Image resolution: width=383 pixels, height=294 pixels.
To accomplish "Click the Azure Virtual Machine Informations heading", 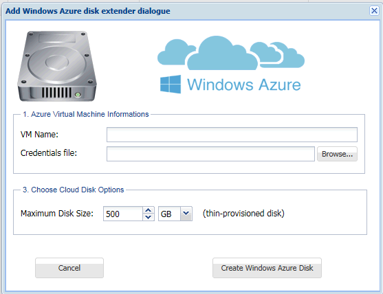I will pos(86,114).
